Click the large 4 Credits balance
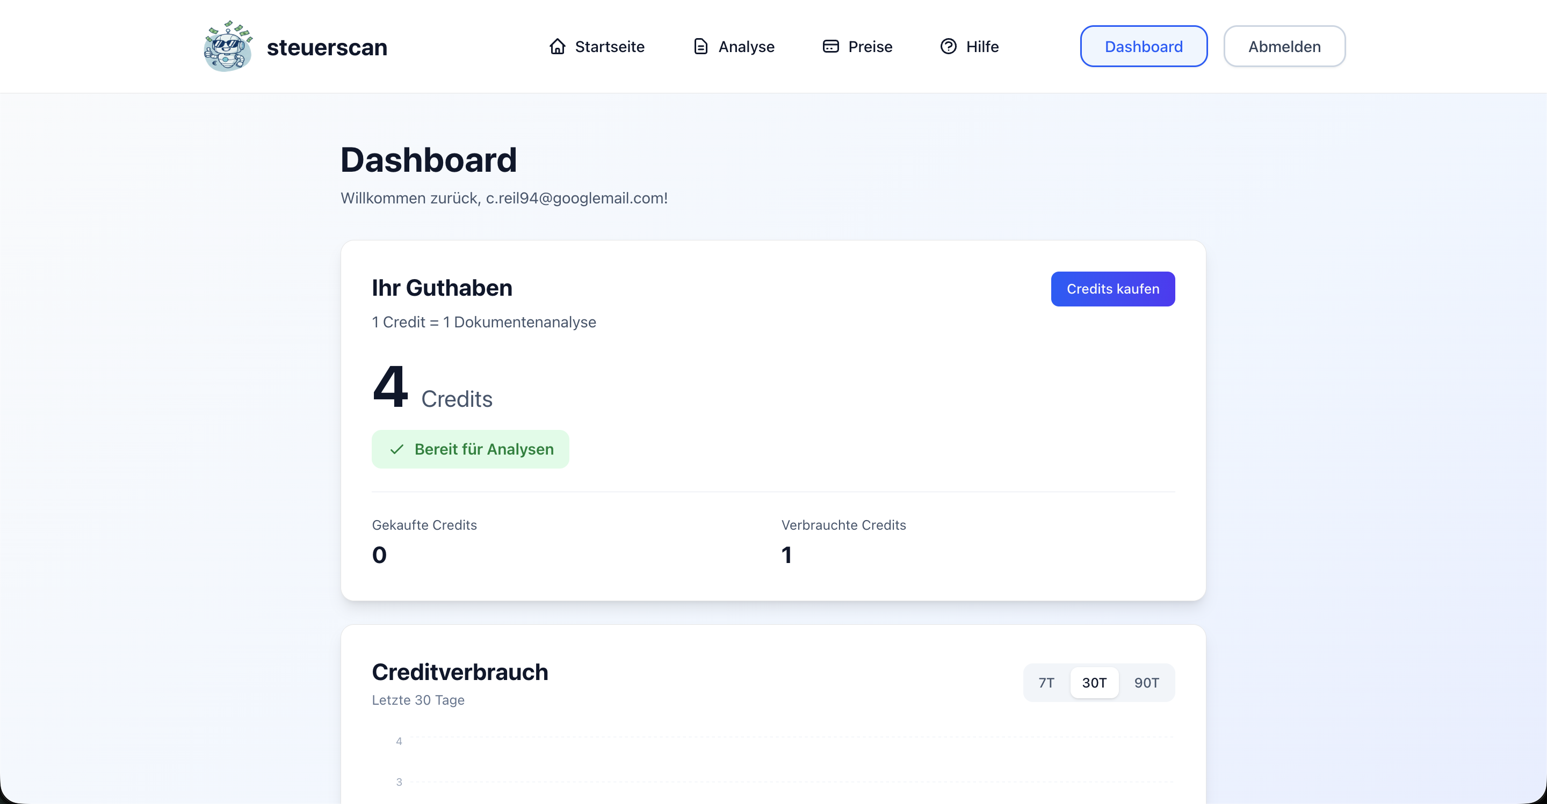Viewport: 1547px width, 804px height. coord(391,387)
